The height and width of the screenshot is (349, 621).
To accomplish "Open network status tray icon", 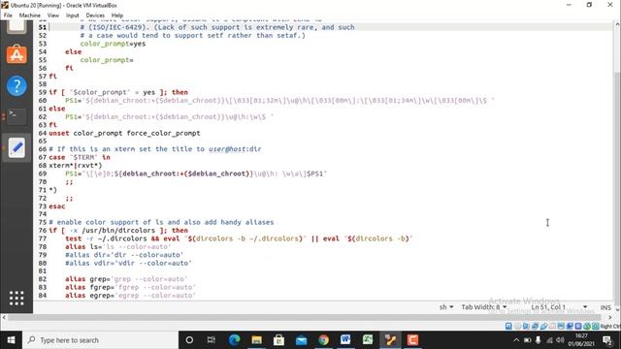I will (x=549, y=340).
